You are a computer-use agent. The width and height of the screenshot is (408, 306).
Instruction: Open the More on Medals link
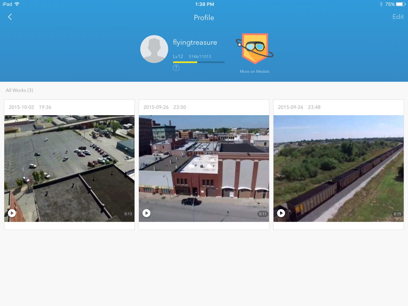[x=255, y=72]
